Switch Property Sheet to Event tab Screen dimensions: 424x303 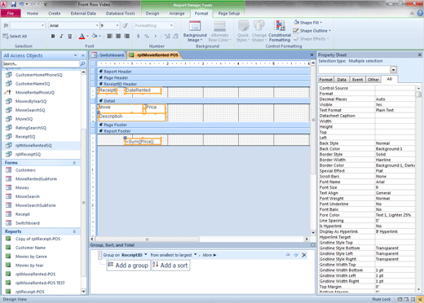click(357, 80)
